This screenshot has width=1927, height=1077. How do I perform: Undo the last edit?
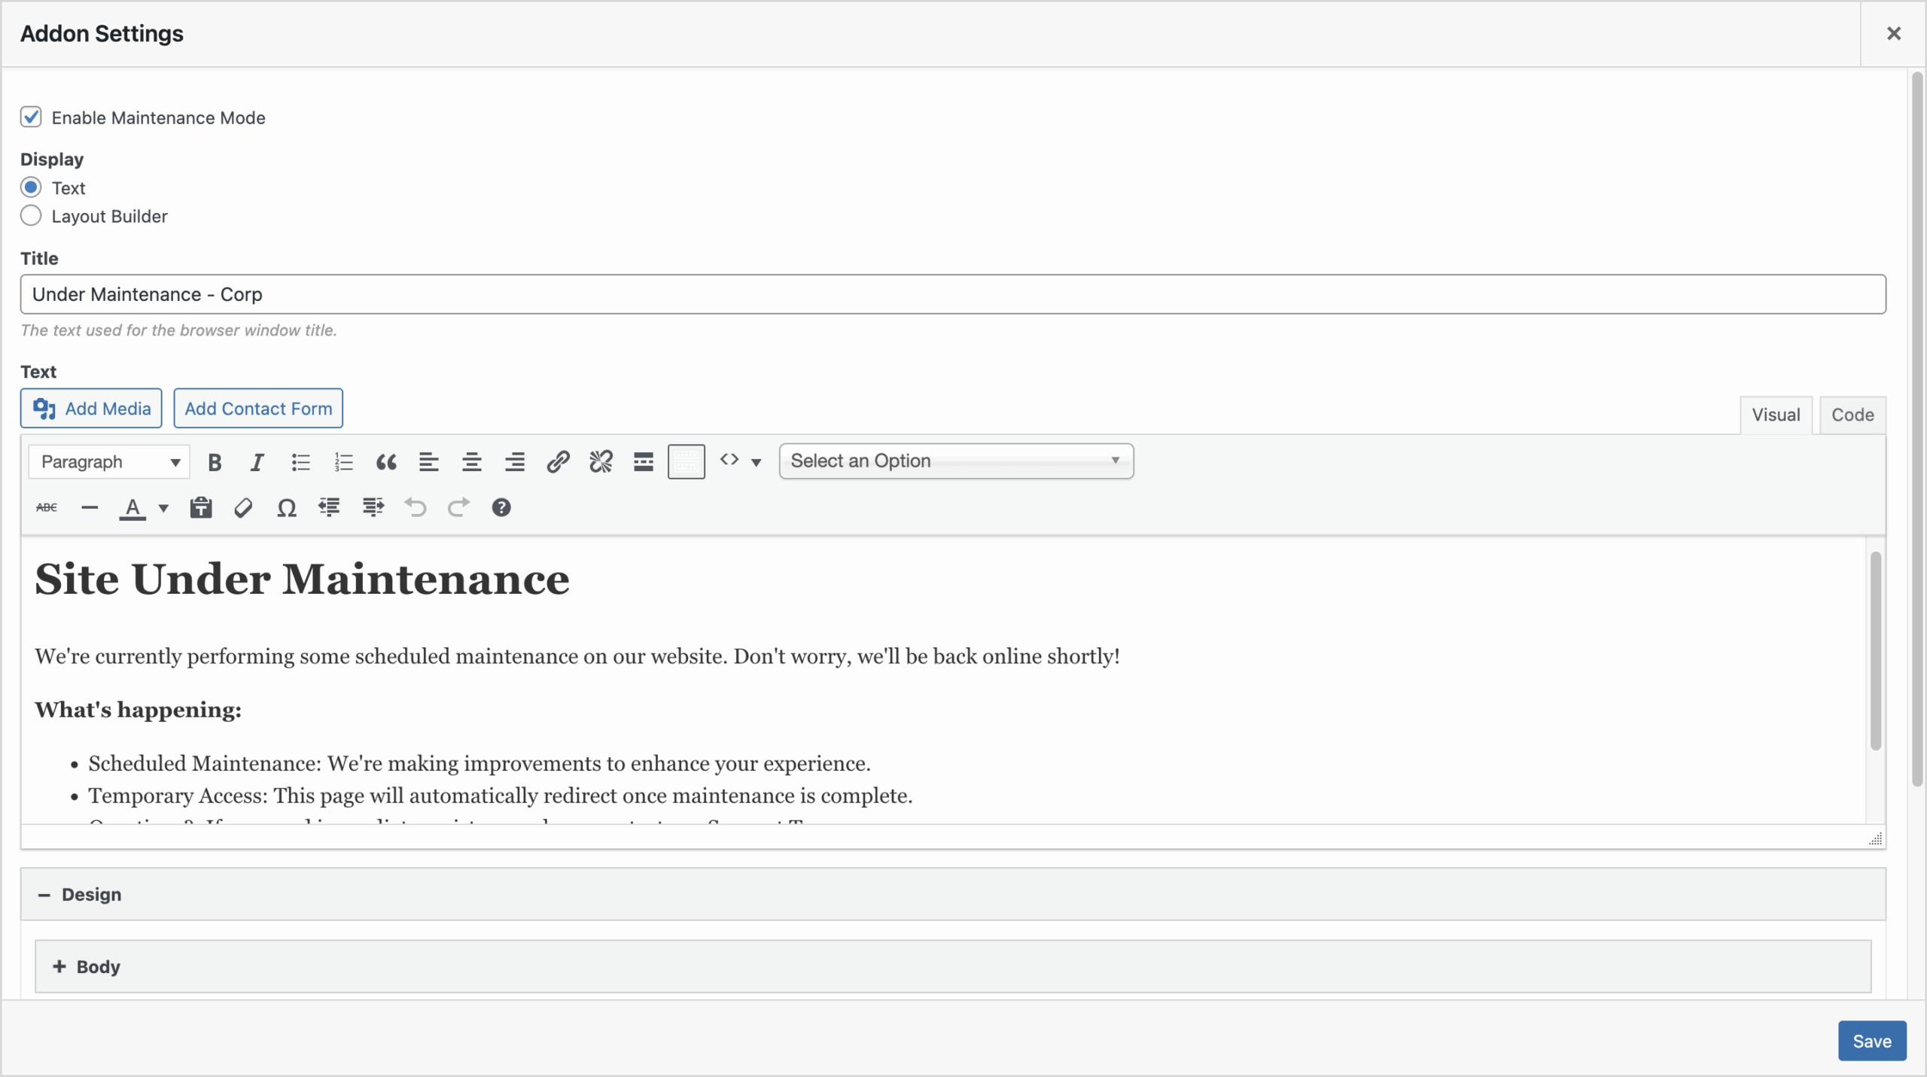coord(416,508)
